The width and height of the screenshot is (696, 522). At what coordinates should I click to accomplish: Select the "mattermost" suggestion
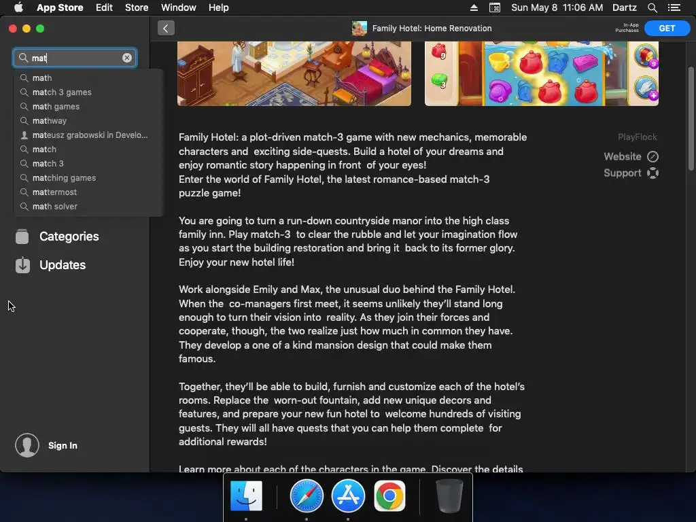[89, 192]
